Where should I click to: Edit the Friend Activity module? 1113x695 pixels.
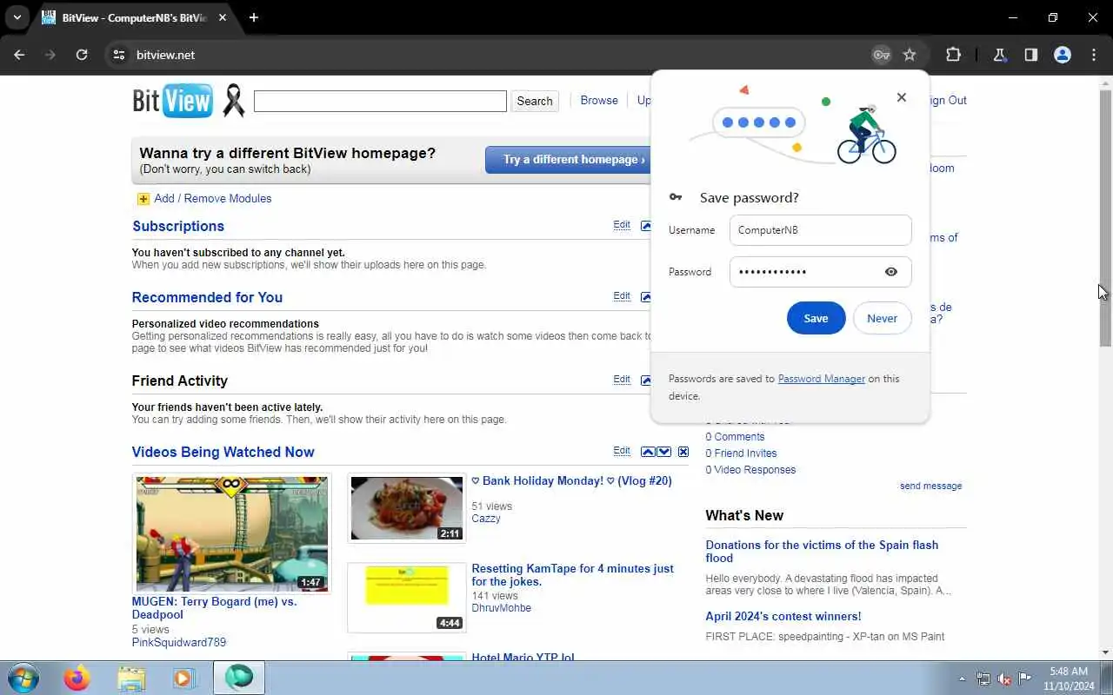622,380
